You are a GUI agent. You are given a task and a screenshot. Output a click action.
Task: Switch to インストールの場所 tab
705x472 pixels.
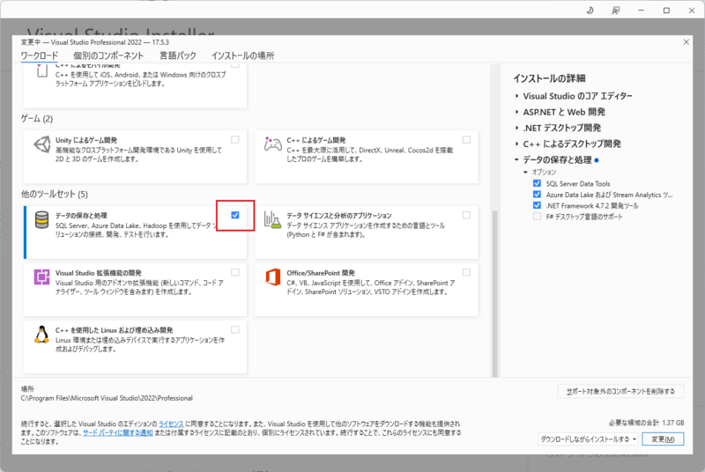click(243, 55)
